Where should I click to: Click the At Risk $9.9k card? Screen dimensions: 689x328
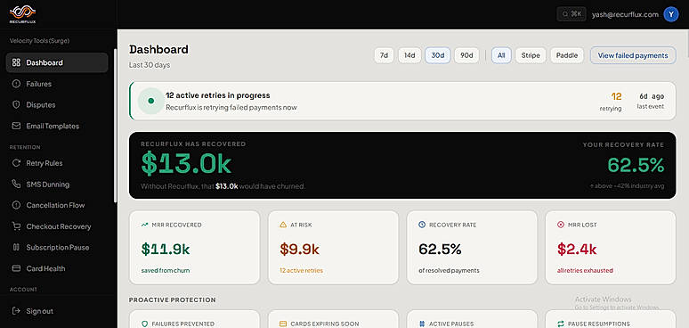pyautogui.click(x=333, y=247)
